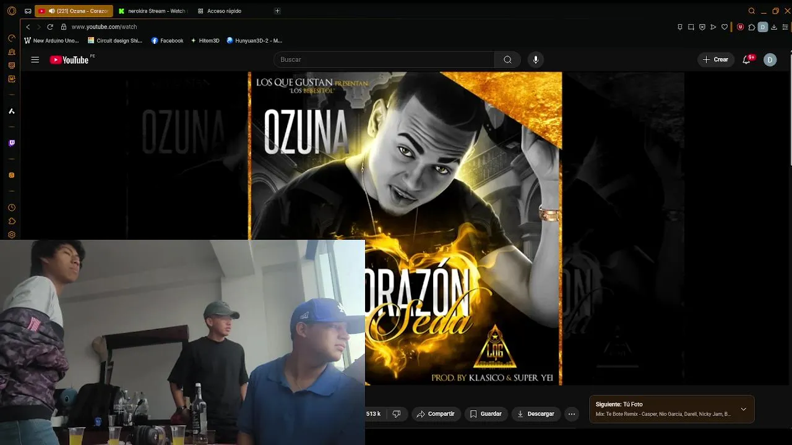Open the New Arduino Uno bookmark
The height and width of the screenshot is (445, 792).
pyautogui.click(x=51, y=41)
